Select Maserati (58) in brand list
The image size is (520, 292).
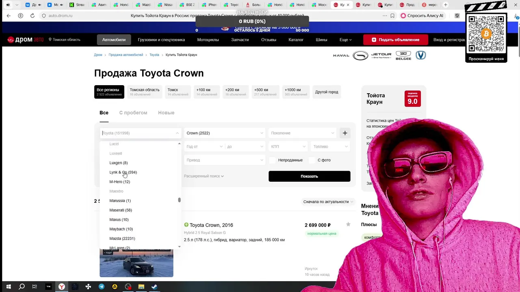click(121, 210)
